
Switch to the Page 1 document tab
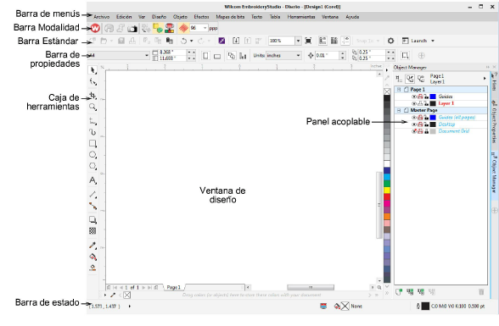coord(174,287)
